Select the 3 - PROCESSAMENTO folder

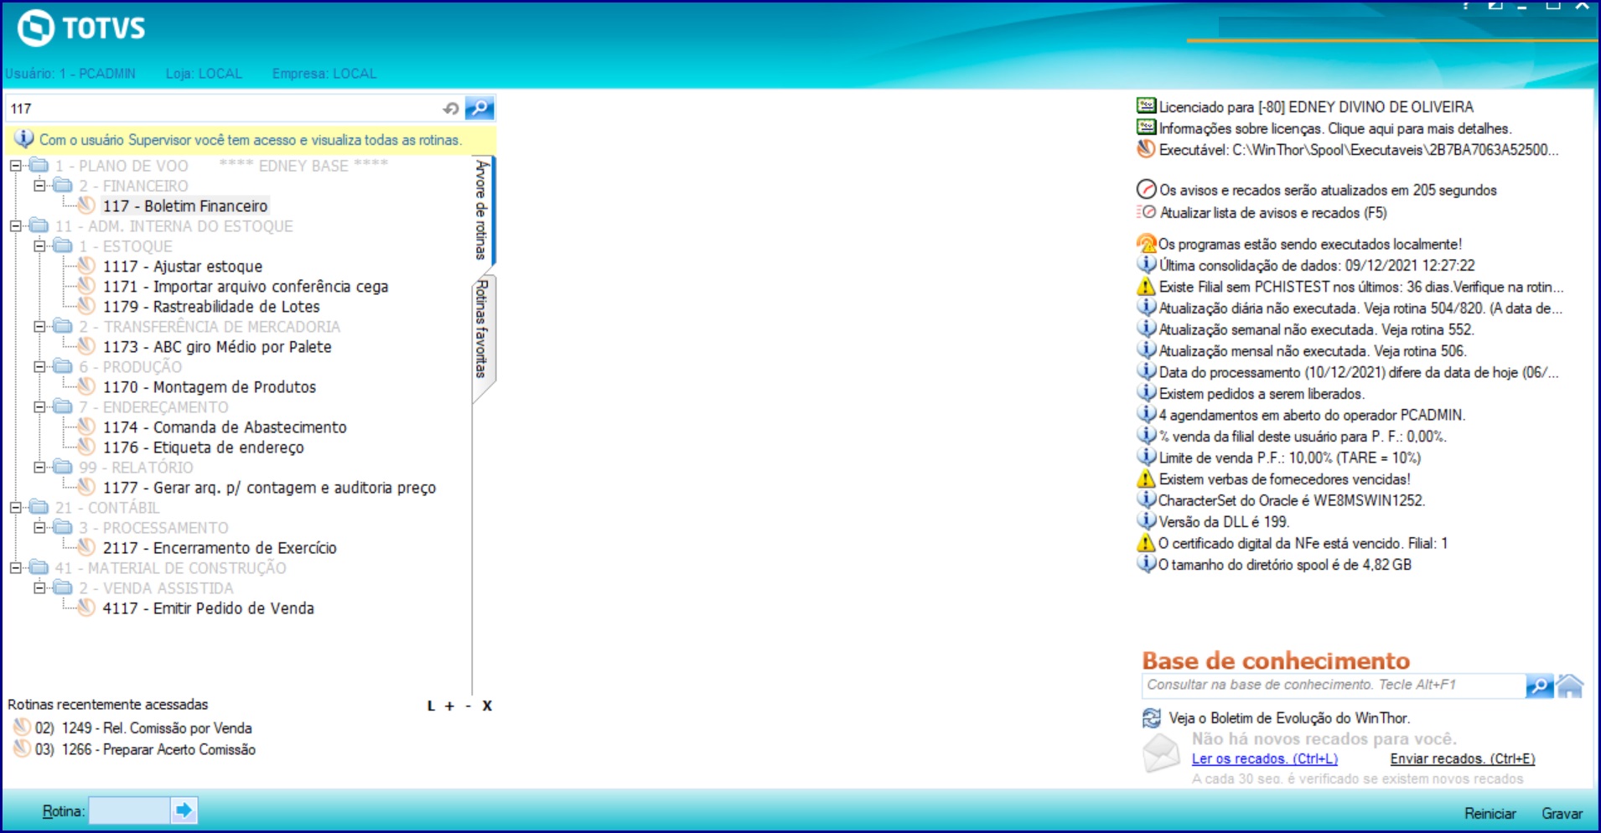coord(153,527)
